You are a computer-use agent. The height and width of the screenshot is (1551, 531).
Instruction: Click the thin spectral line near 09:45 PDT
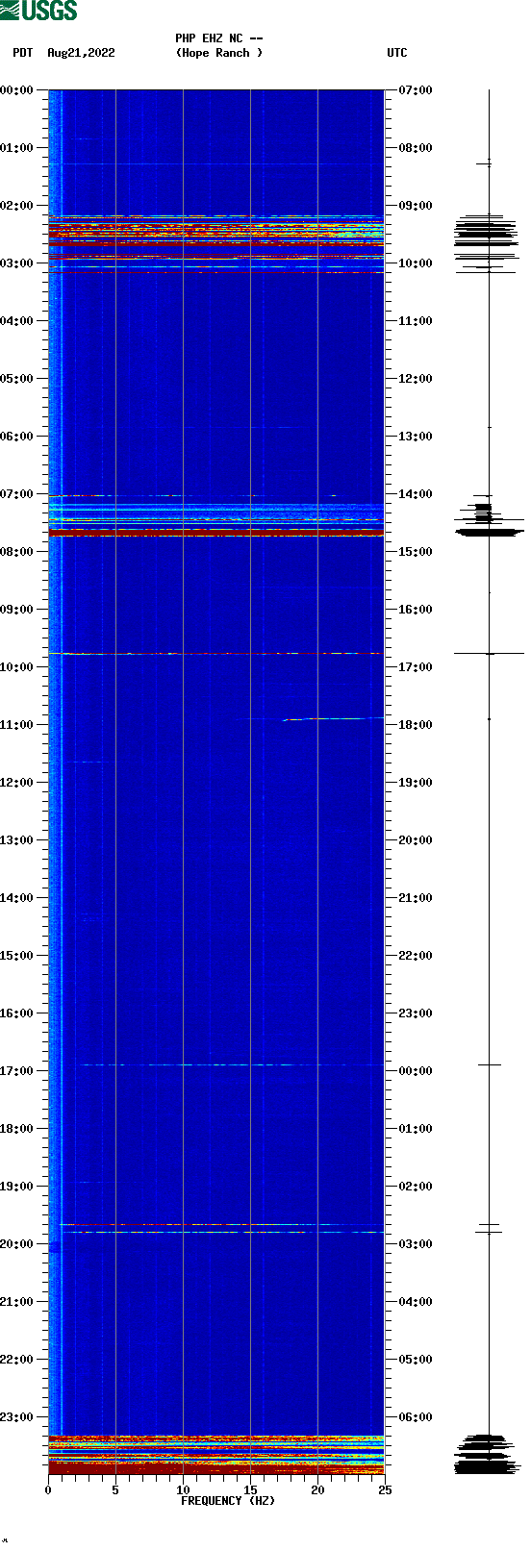coord(216,654)
